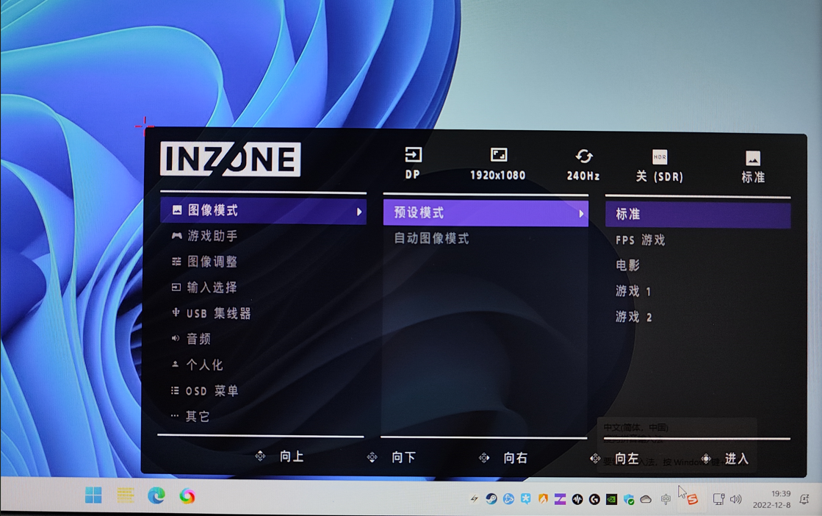Launch Microsoft Edge from the taskbar

pos(156,495)
